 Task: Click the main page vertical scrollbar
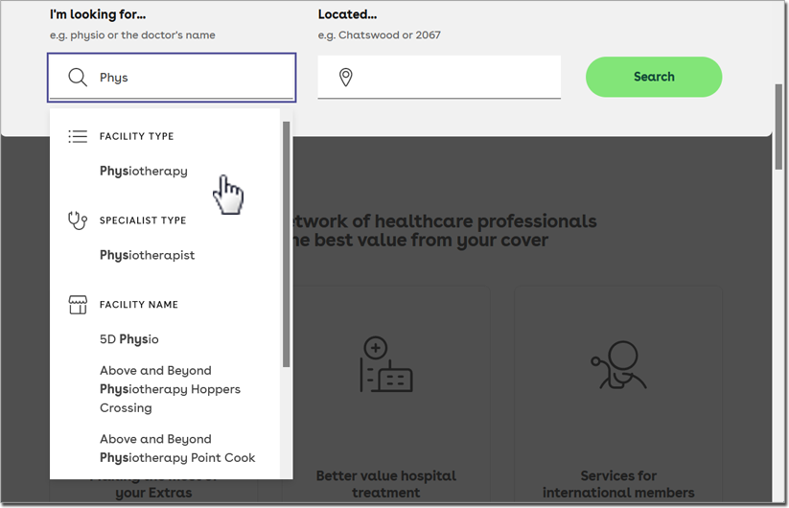(778, 125)
